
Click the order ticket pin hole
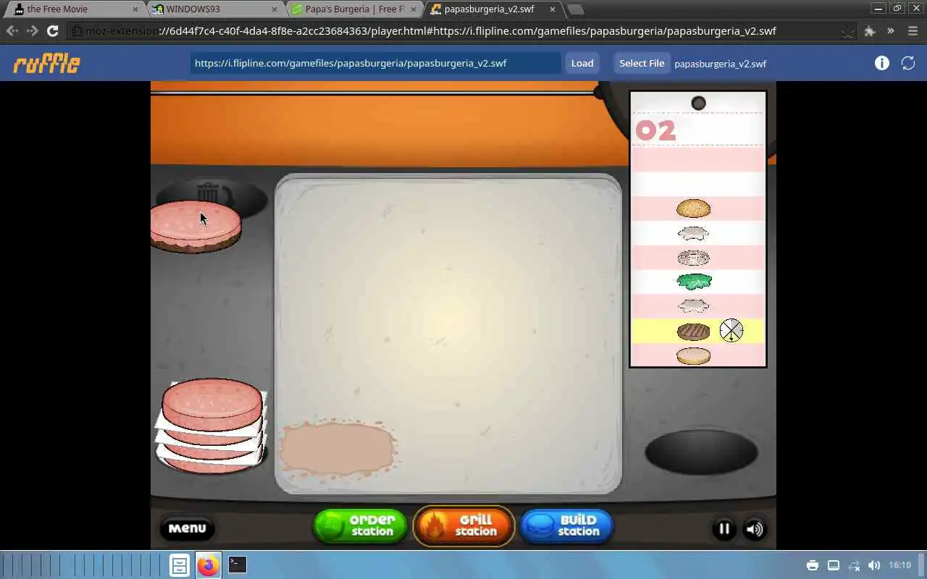pyautogui.click(x=698, y=103)
